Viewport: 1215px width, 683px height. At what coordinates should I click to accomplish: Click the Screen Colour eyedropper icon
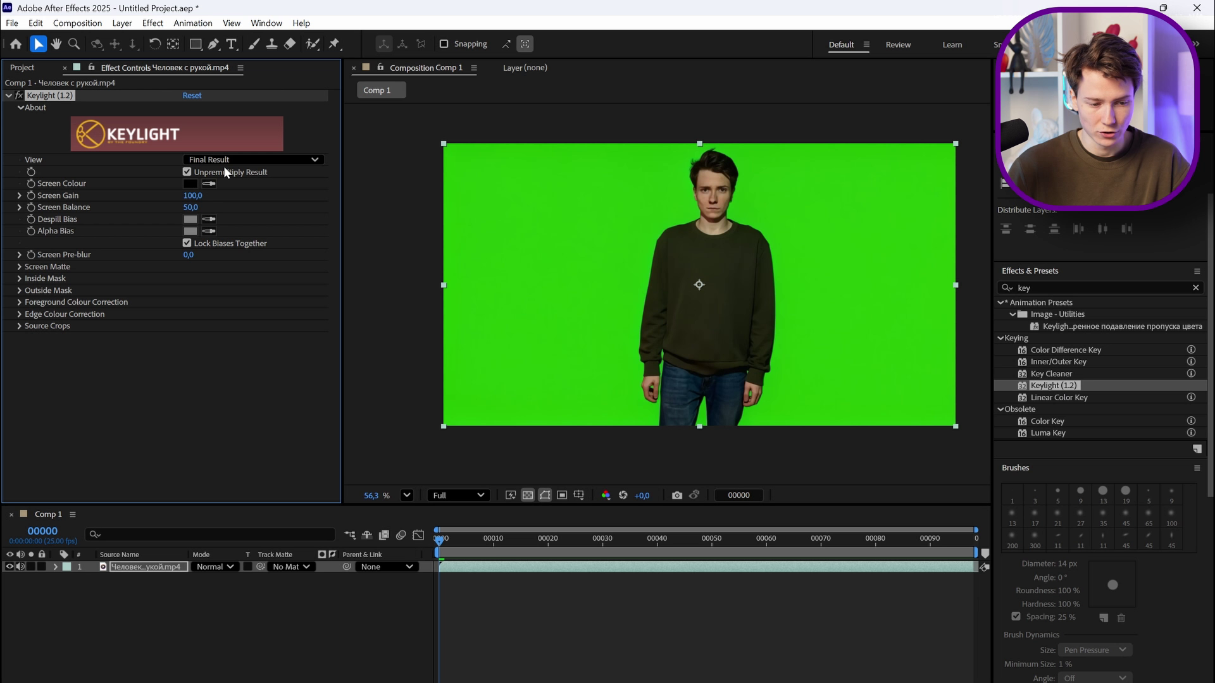(x=209, y=184)
